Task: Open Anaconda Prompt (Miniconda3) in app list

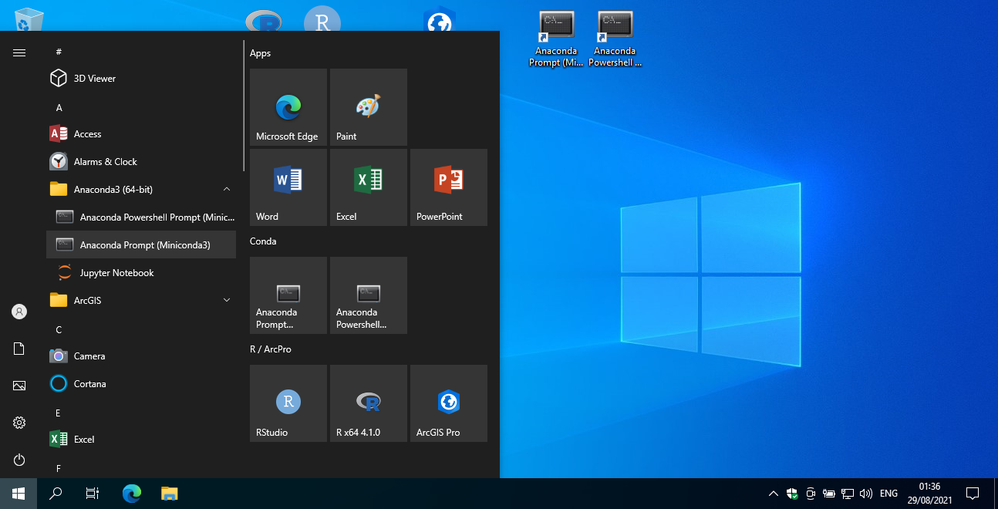Action: pos(144,244)
